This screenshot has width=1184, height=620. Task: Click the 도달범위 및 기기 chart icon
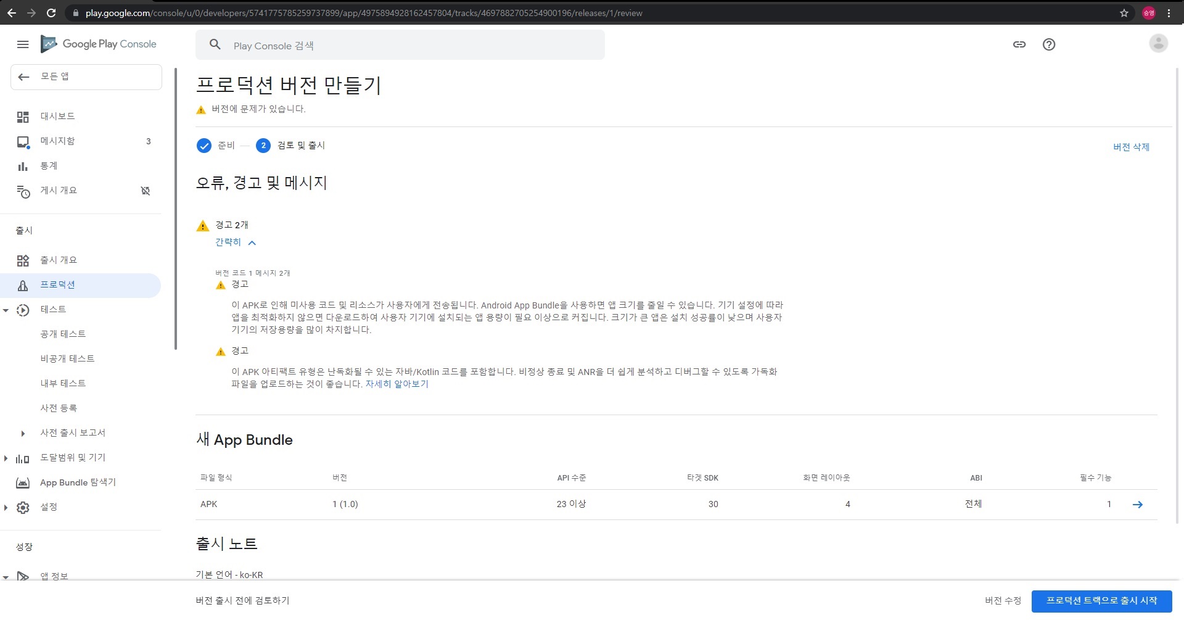click(x=23, y=458)
